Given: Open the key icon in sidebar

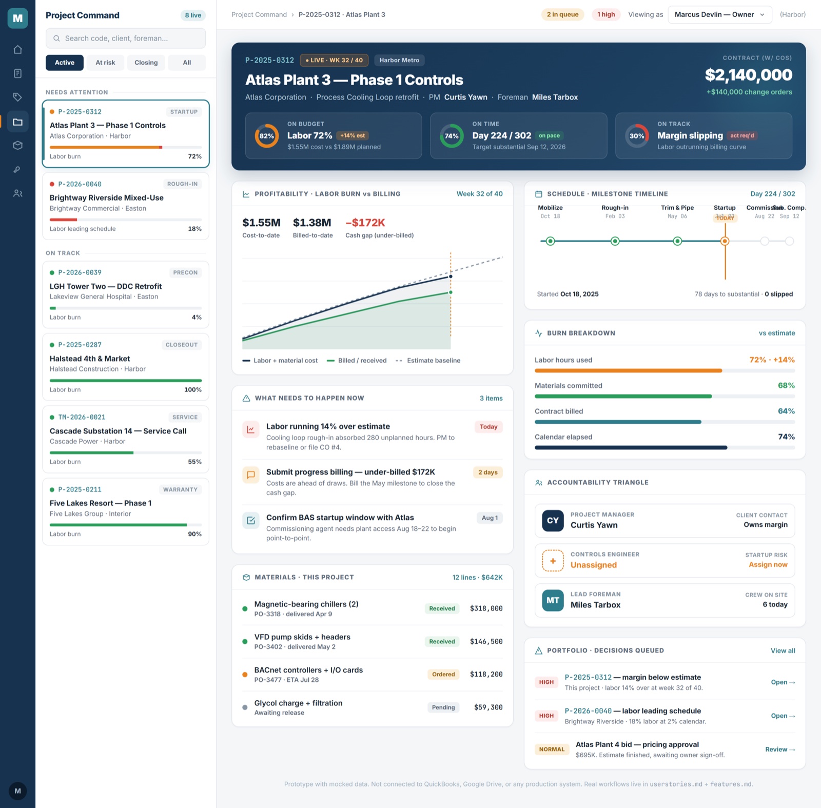Looking at the screenshot, I should click(x=17, y=169).
